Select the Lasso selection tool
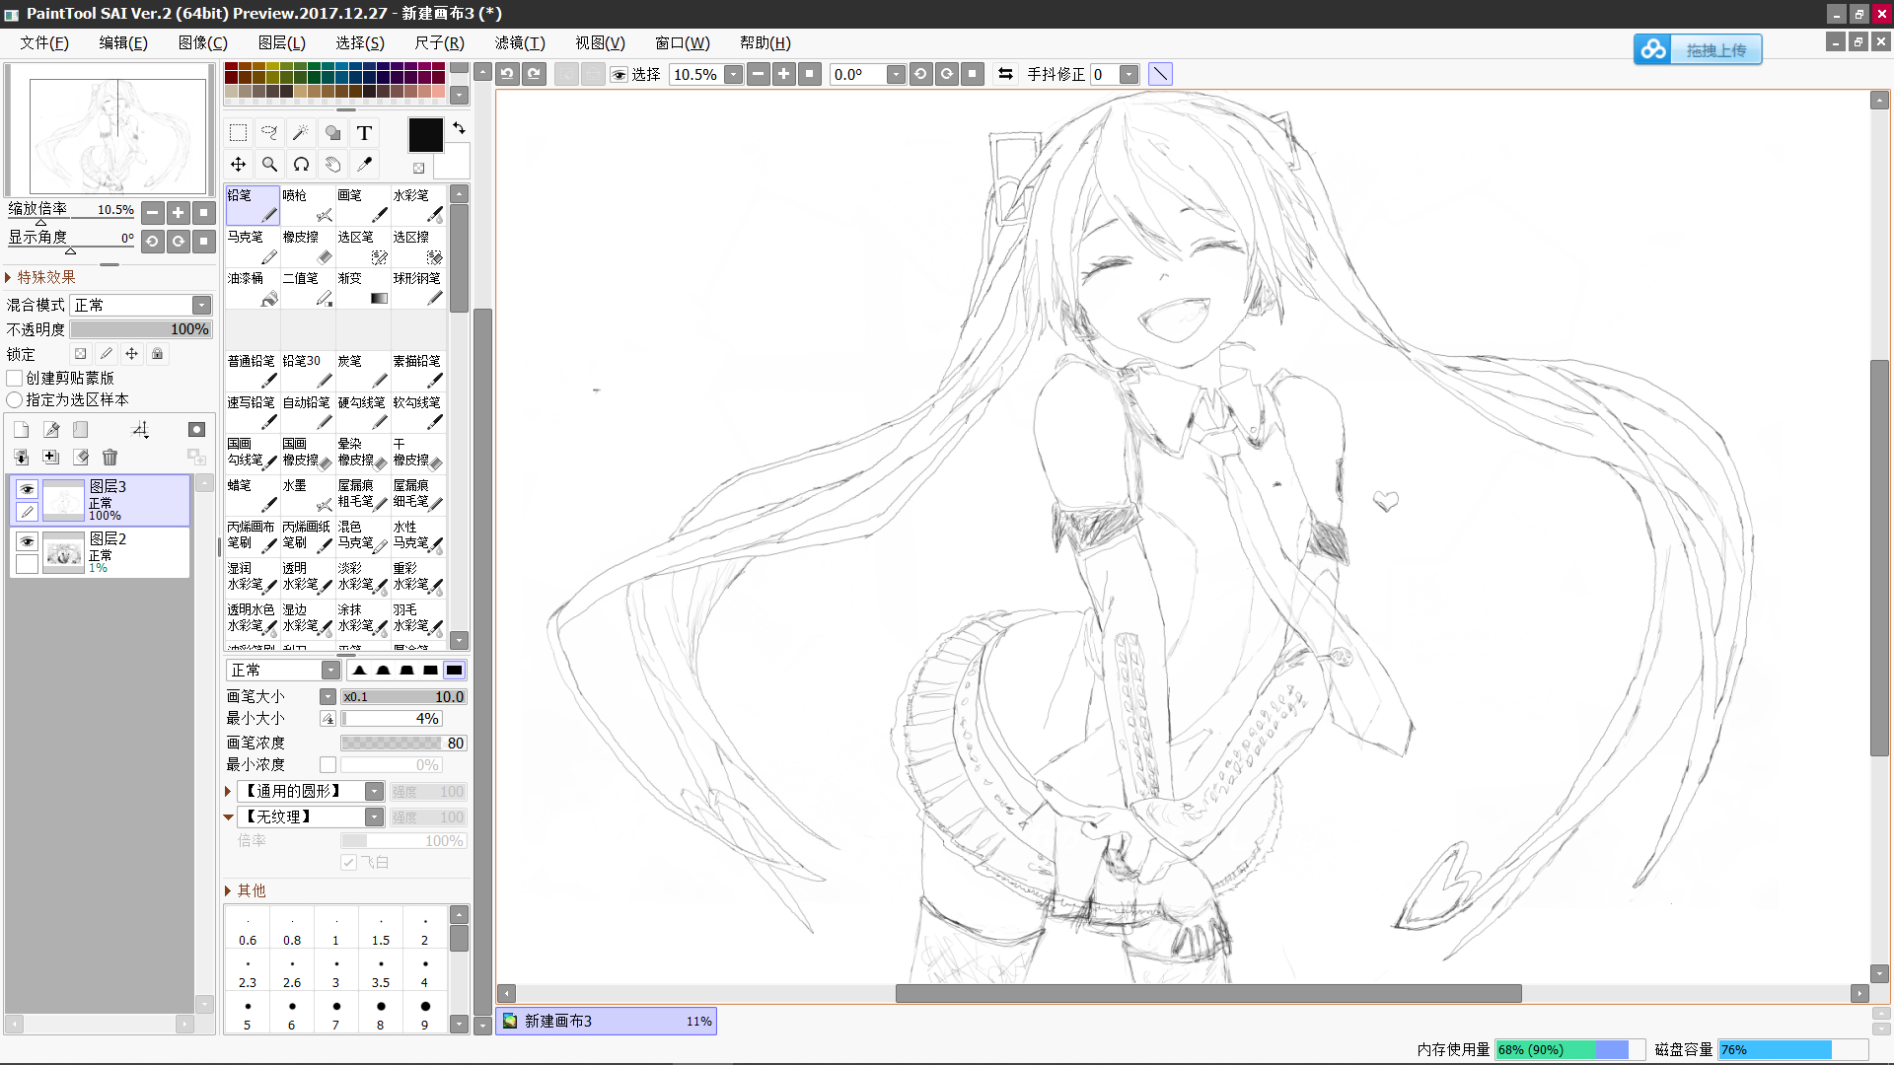 tap(269, 133)
